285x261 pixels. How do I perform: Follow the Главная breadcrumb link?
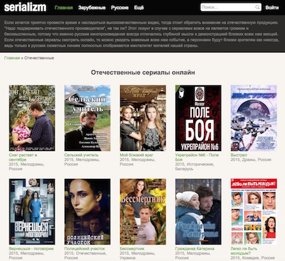12,58
